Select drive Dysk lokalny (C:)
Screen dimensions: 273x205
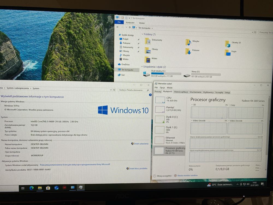[162, 74]
